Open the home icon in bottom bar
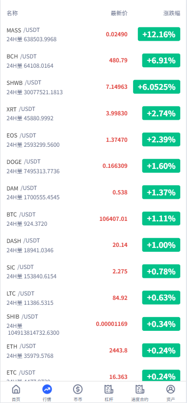 pos(16,389)
